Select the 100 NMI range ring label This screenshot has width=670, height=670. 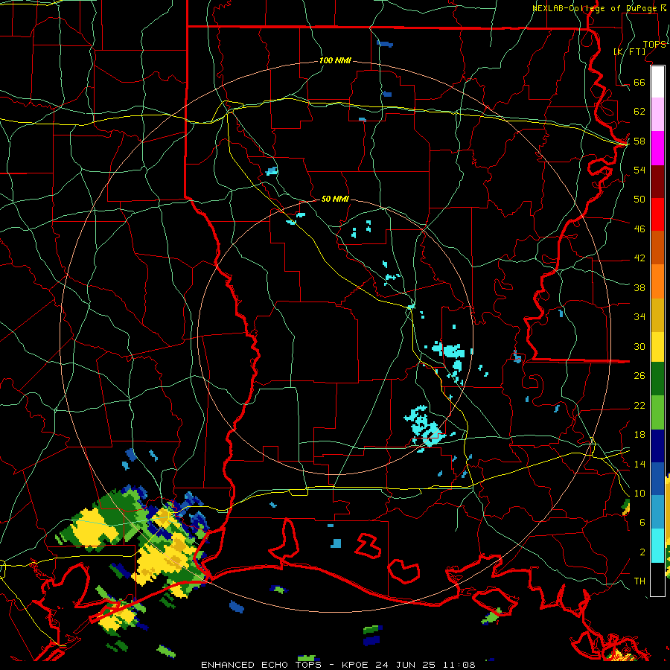click(335, 61)
